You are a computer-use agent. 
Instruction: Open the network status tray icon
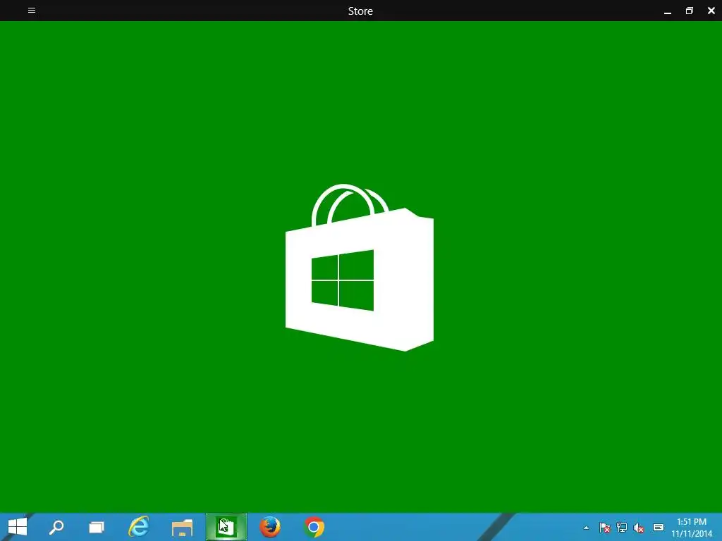click(622, 528)
